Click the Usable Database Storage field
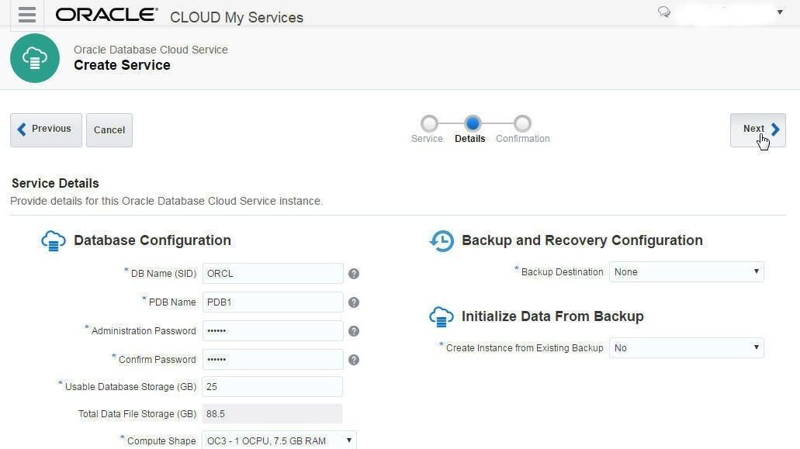This screenshot has width=800, height=449. point(272,387)
